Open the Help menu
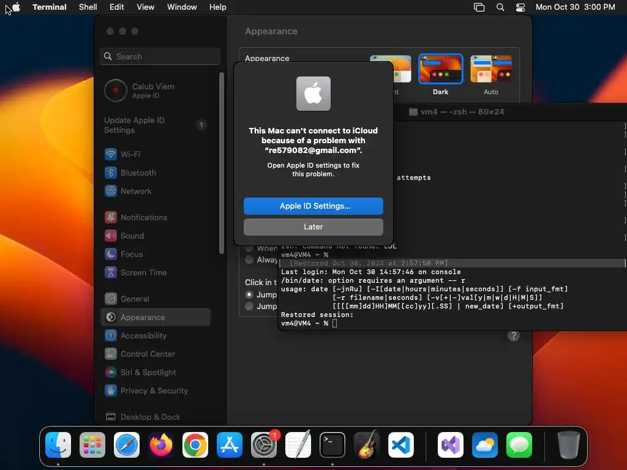The image size is (627, 470). 218,7
